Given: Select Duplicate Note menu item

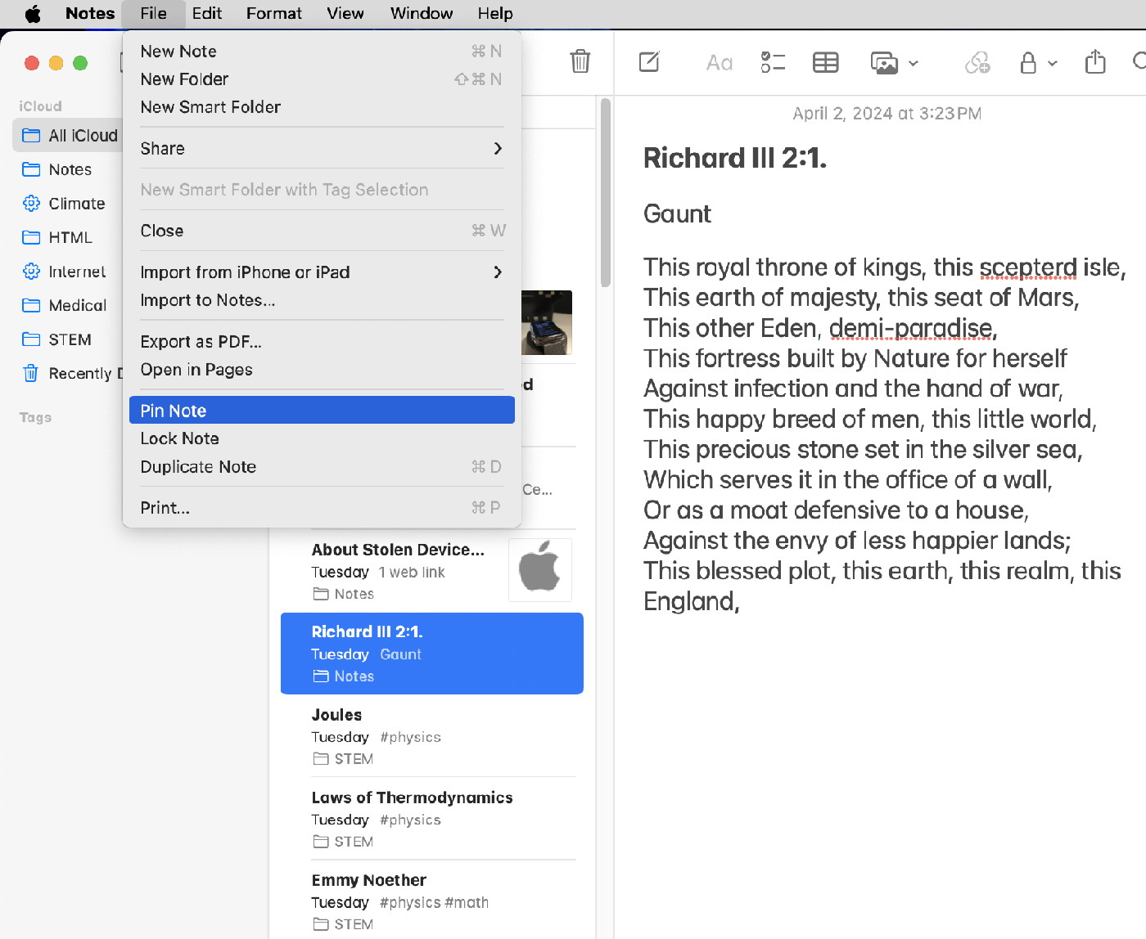Looking at the screenshot, I should click(322, 466).
